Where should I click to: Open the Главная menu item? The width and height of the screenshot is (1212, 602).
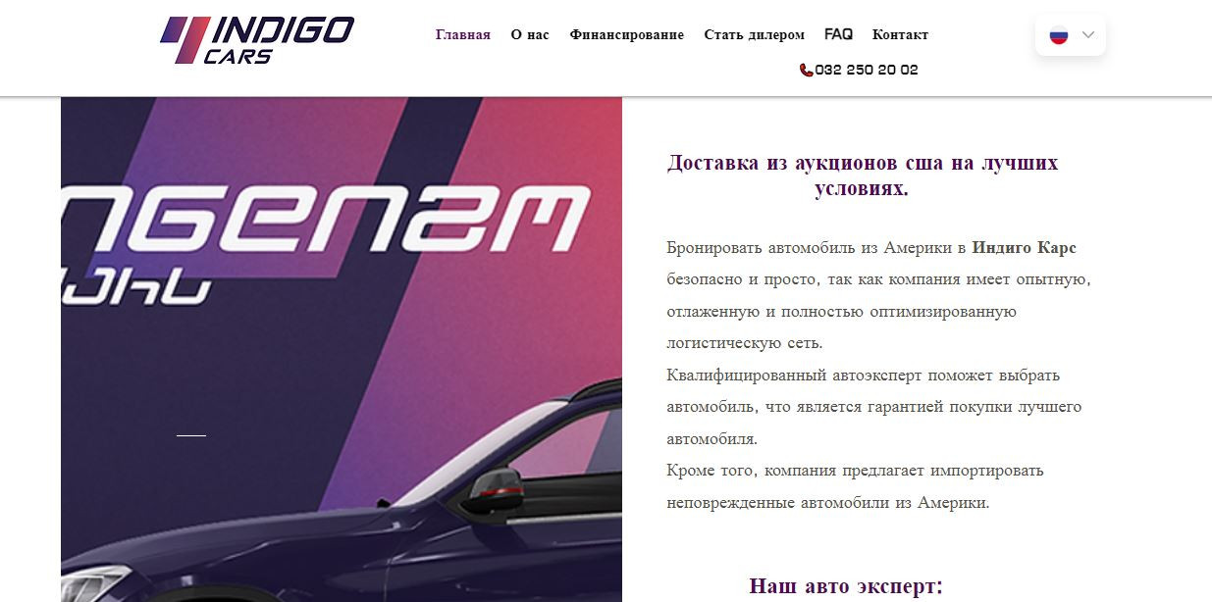pos(463,35)
